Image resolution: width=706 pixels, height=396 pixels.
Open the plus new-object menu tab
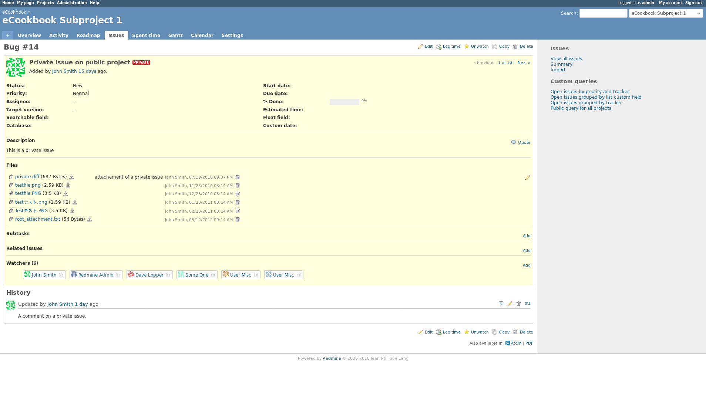click(8, 35)
